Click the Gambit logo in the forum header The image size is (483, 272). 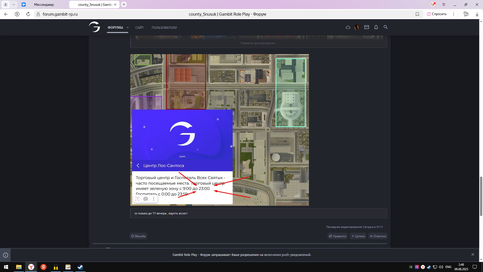tap(95, 27)
